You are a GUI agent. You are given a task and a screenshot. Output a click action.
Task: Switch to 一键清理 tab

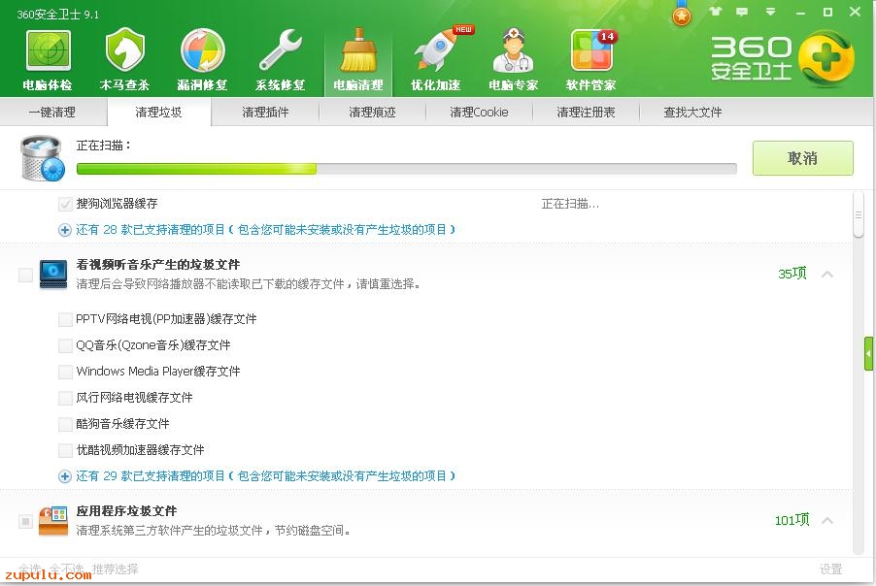tap(51, 113)
